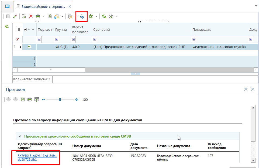259x168 pixels.
Task: Collapse the panel with the splitter arrow
Action: tap(135, 74)
